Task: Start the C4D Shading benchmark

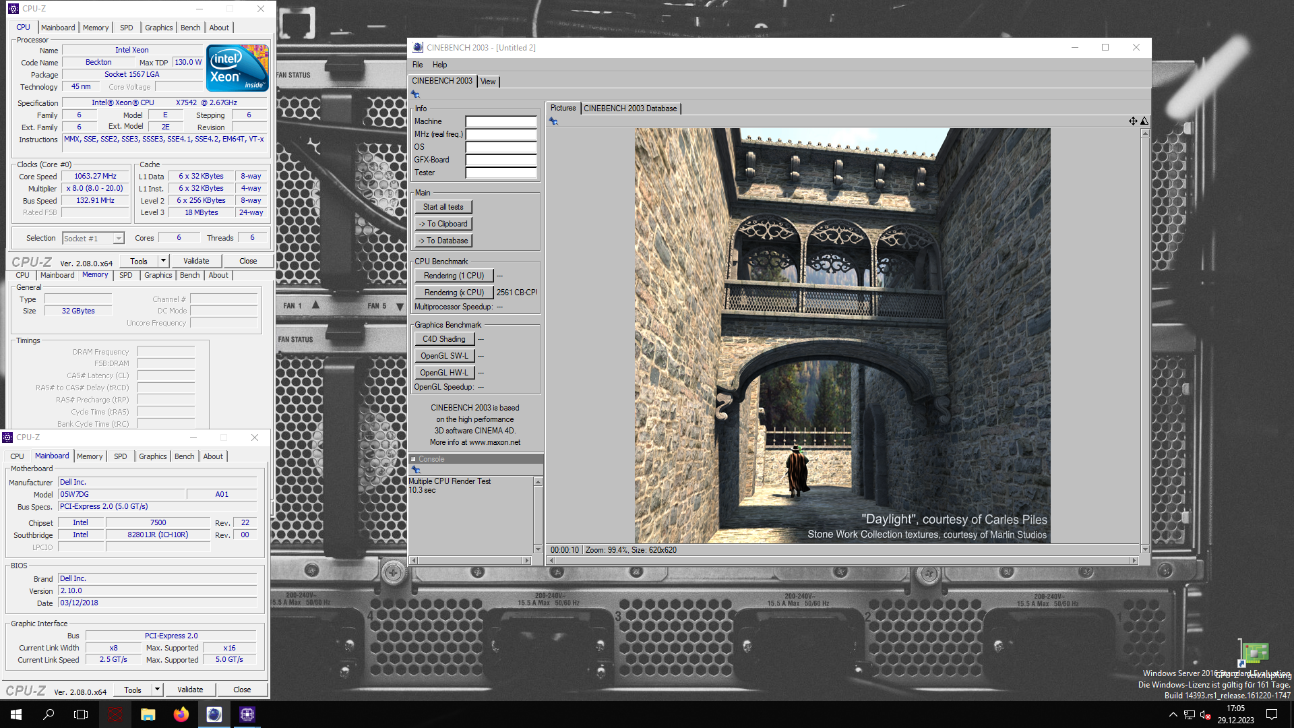Action: point(444,339)
